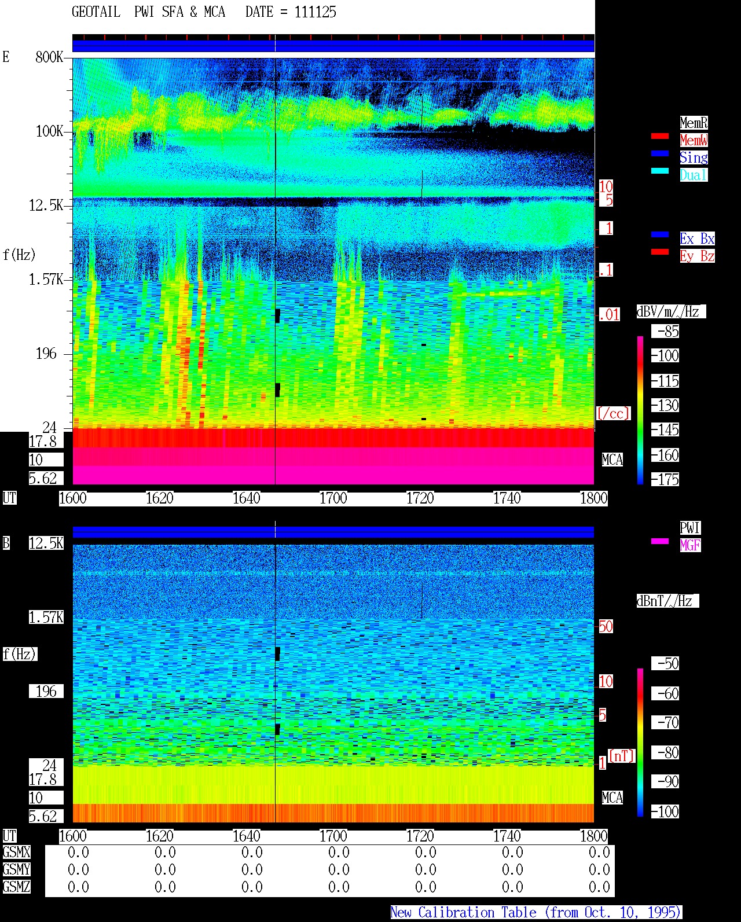Select the Dual legend label

coord(694,175)
